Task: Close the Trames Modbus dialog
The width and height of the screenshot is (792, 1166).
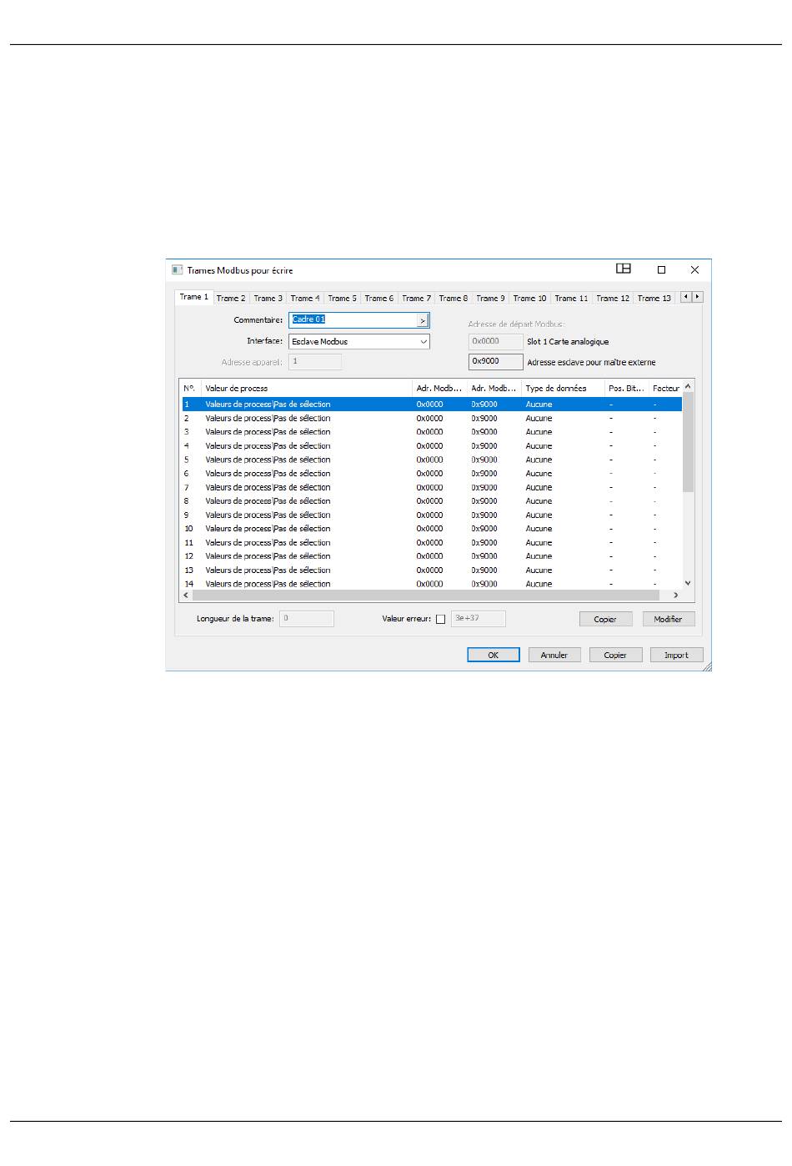Action: (x=694, y=269)
